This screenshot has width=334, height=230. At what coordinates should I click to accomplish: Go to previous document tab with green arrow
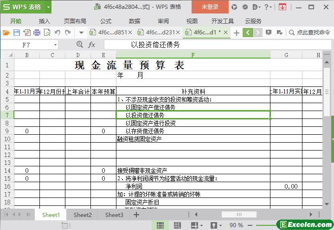pyautogui.click(x=248, y=33)
